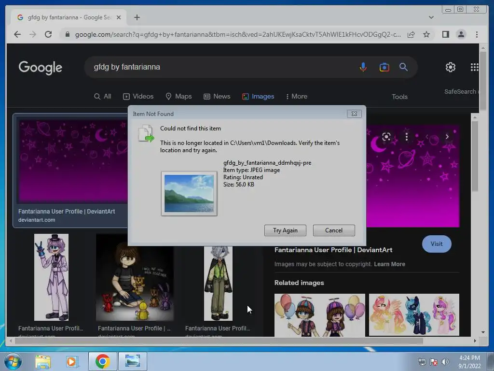Click the share page icon
Image resolution: width=494 pixels, height=371 pixels.
(x=411, y=34)
